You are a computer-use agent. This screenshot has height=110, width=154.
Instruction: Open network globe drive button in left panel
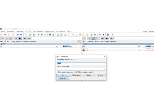[x=29, y=38]
